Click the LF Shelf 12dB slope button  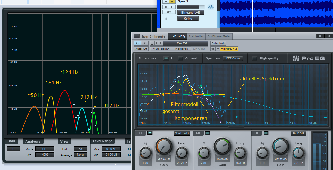182,133
